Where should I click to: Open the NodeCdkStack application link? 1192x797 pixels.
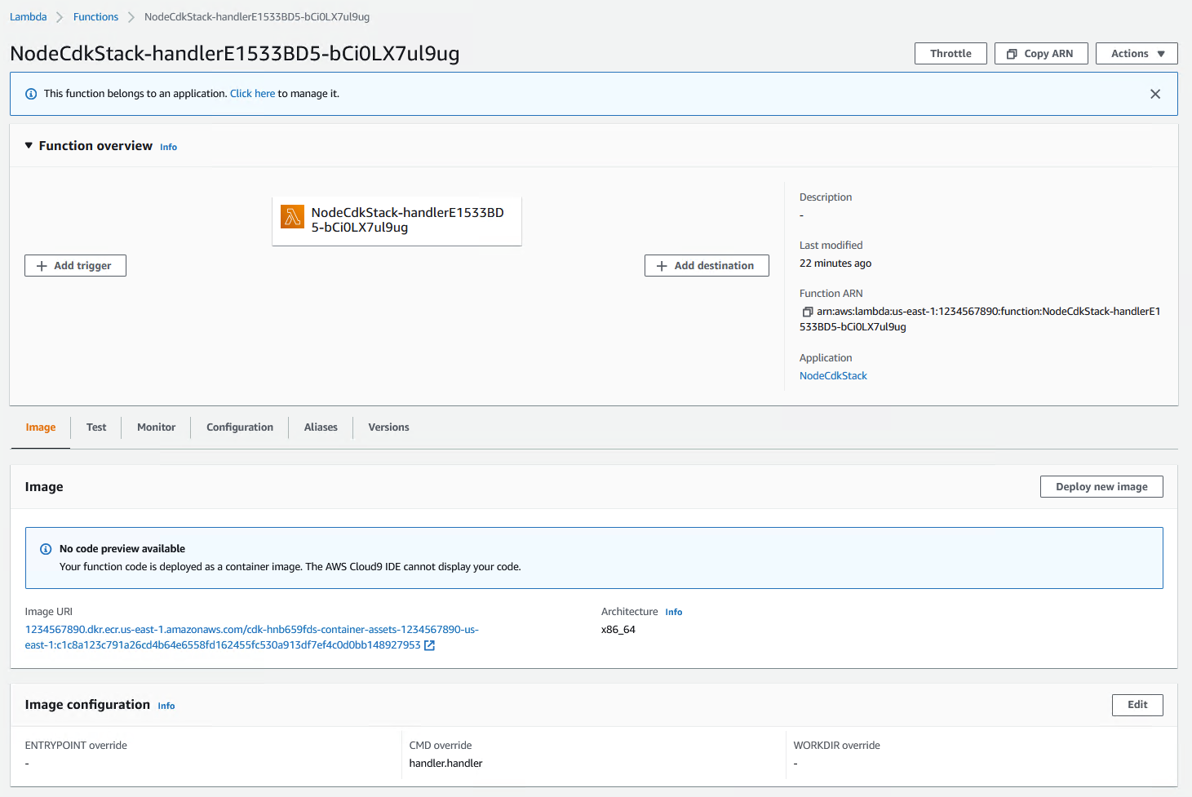pos(833,375)
